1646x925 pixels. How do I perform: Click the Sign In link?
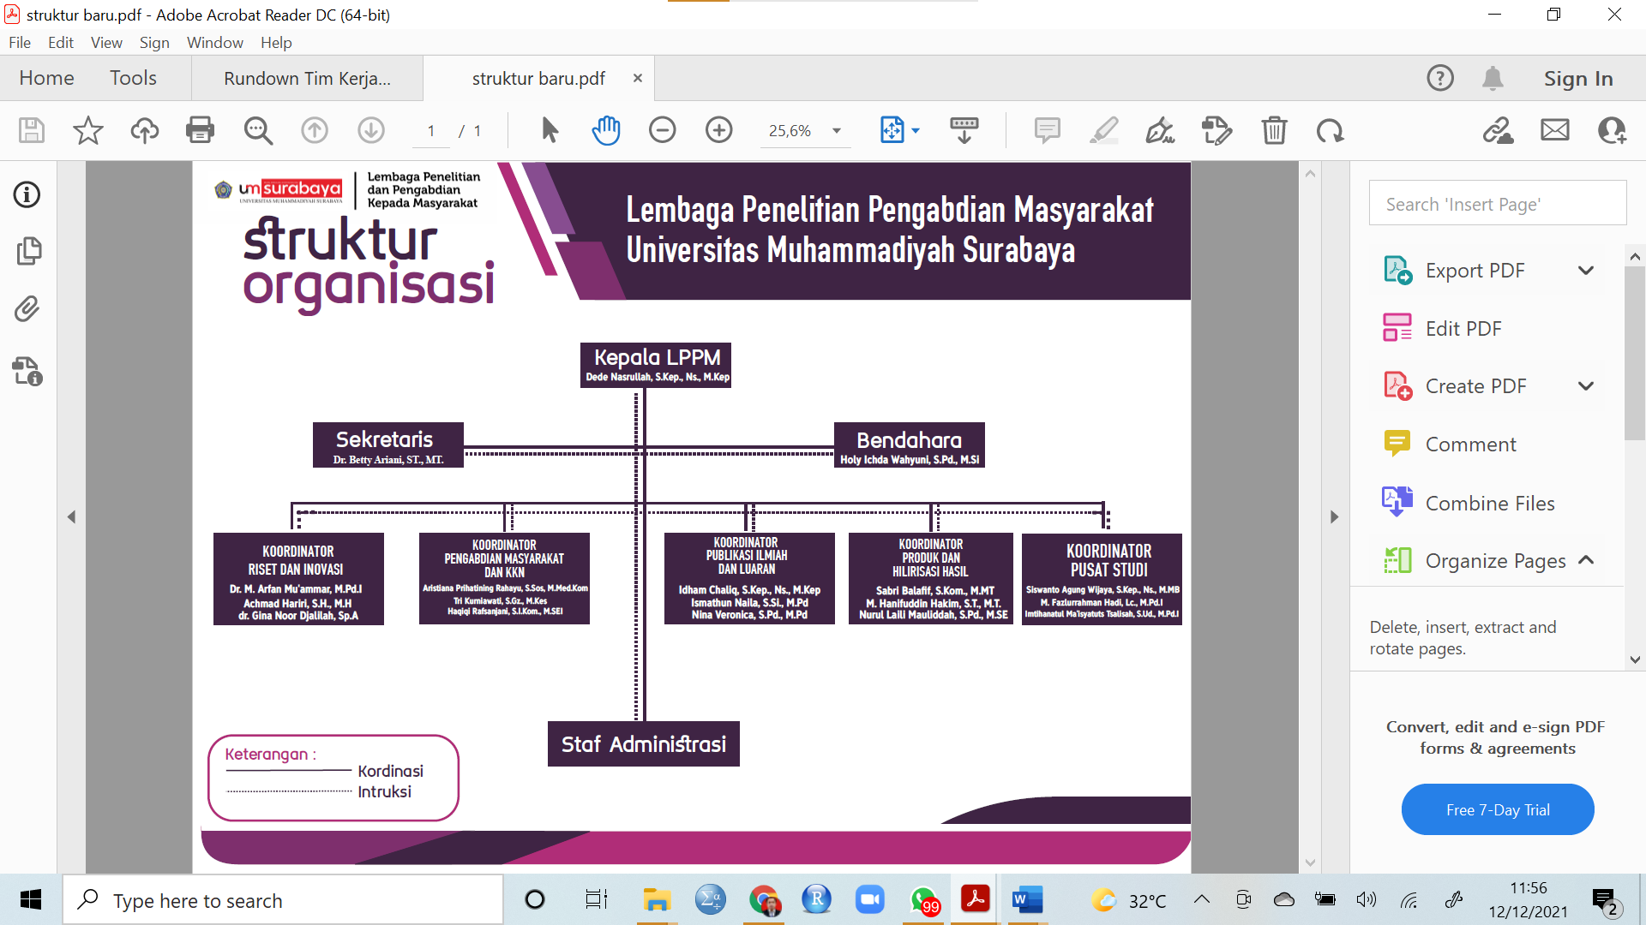(x=1578, y=79)
